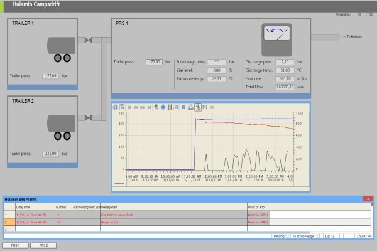Click the Discharge press 2,10 field

pyautogui.click(x=285, y=62)
